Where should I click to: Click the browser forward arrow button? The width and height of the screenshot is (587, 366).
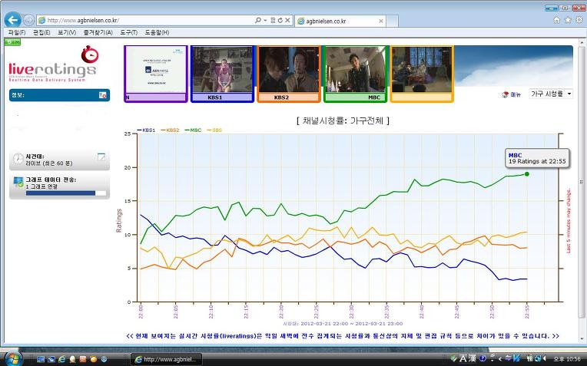(28, 20)
